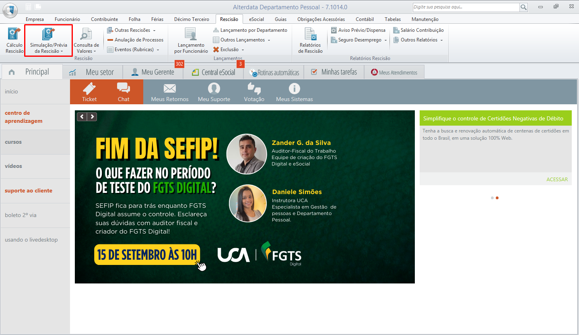Open the Obrigações Acessórias ribbon tab

pyautogui.click(x=321, y=19)
